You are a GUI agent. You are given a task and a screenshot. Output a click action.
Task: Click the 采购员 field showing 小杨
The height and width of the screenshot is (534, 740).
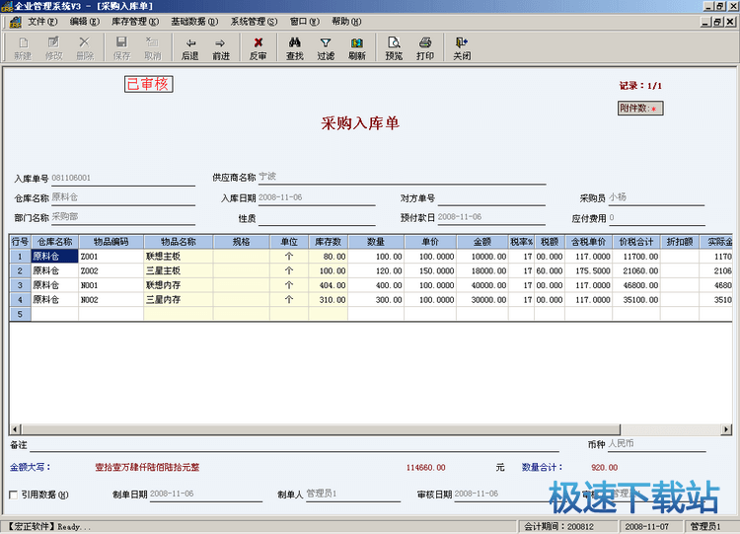pyautogui.click(x=656, y=197)
